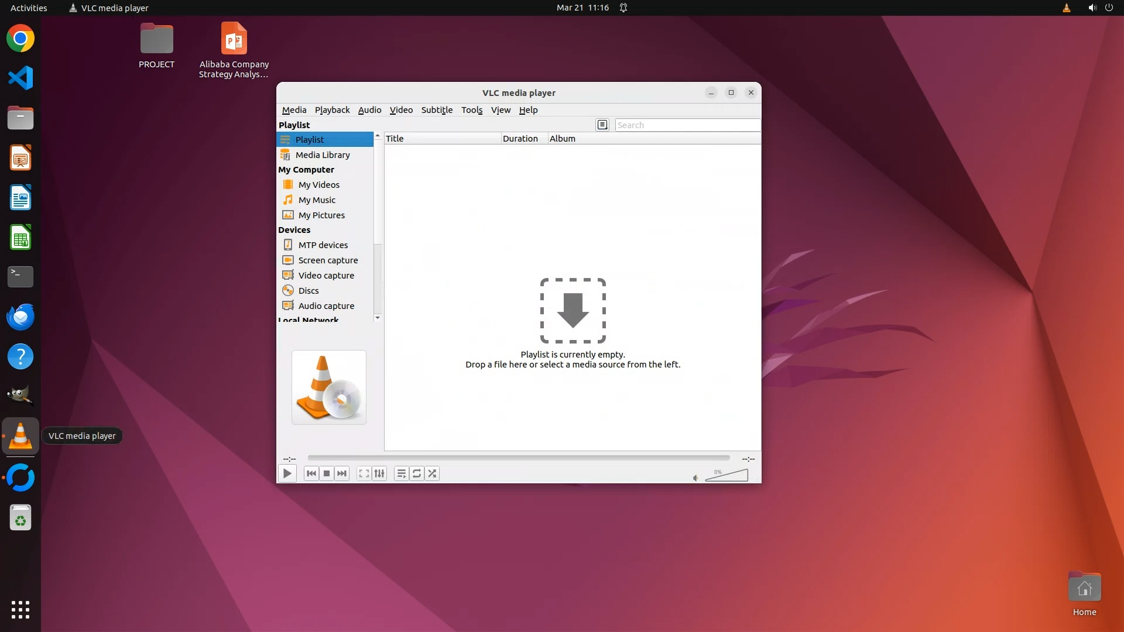Screen dimensions: 1124x632
Task: Skip to previous media track
Action: [311, 473]
